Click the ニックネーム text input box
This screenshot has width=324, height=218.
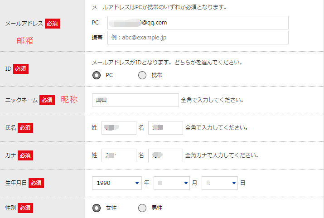tap(135, 100)
